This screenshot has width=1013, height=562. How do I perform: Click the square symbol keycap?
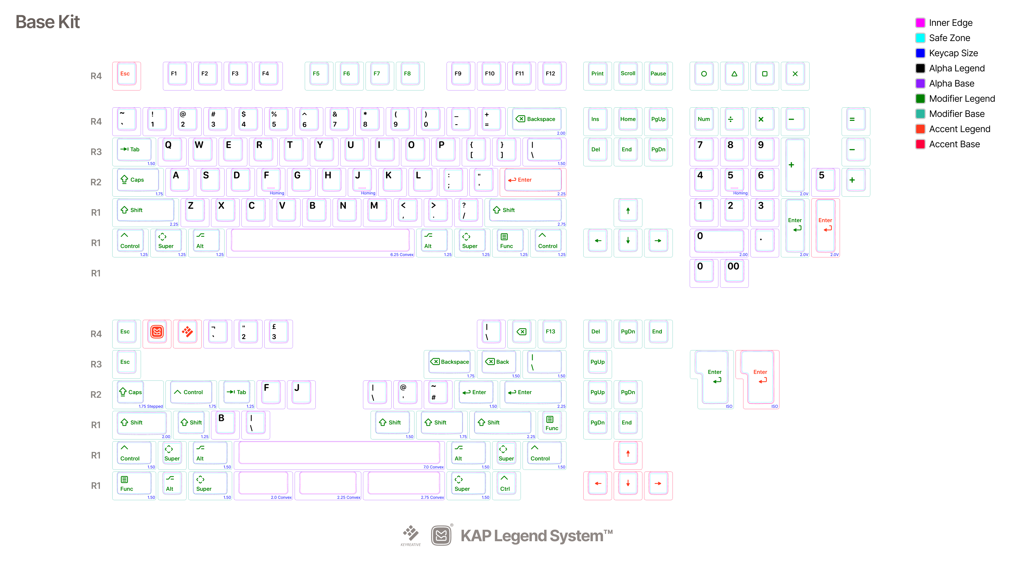pos(765,76)
